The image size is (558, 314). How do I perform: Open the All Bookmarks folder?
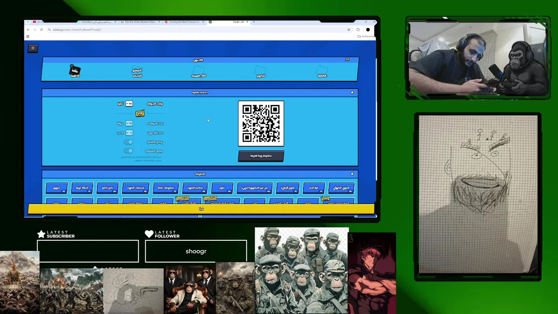(x=366, y=36)
